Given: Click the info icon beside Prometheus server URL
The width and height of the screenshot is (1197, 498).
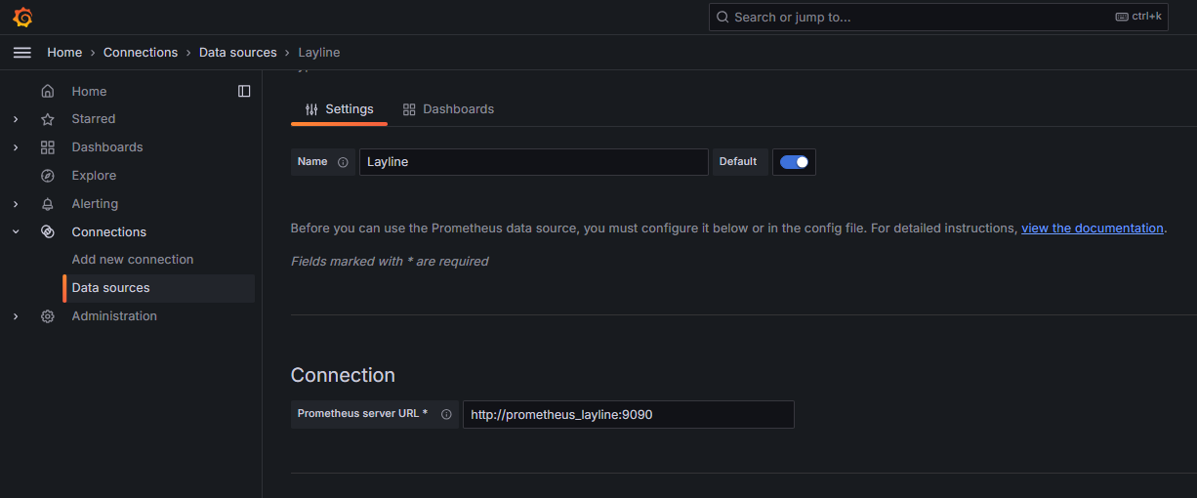Looking at the screenshot, I should tap(446, 414).
